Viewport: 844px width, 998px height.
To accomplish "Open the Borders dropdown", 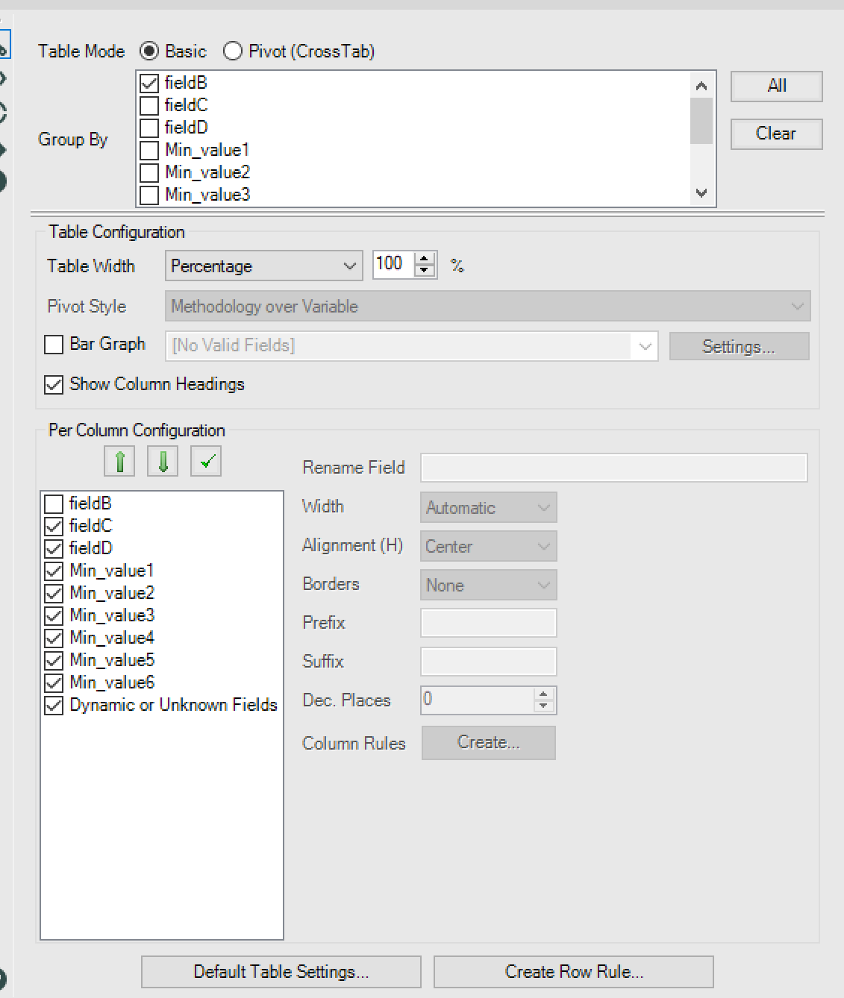I will 545,585.
